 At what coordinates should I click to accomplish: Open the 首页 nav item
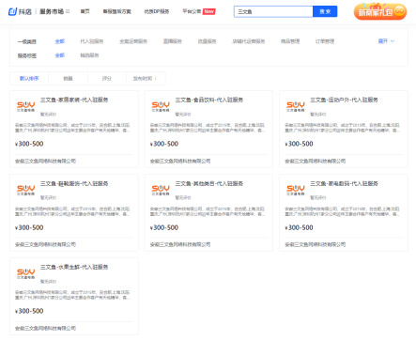(85, 11)
